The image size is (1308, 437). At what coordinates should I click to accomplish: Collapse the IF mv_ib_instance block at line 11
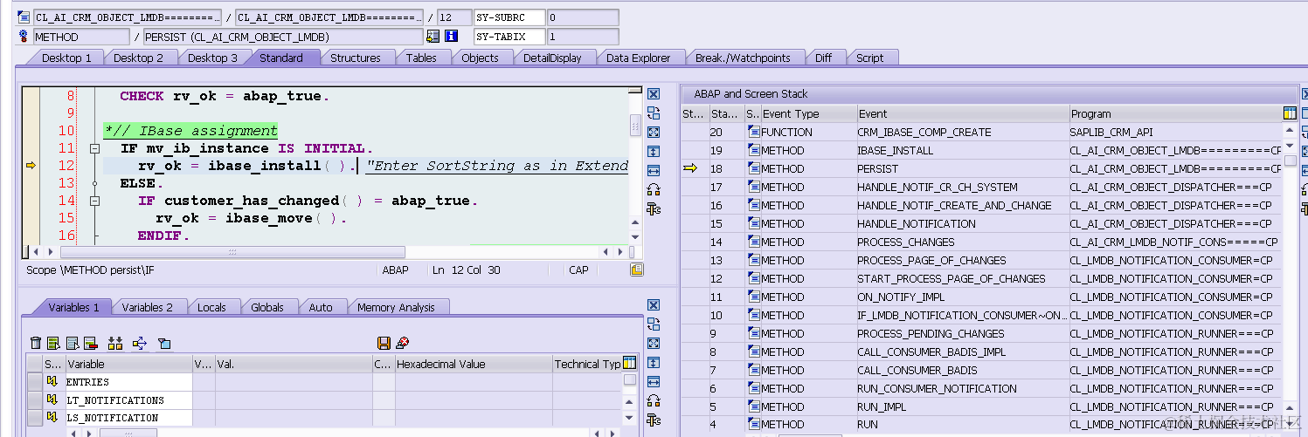[x=94, y=148]
